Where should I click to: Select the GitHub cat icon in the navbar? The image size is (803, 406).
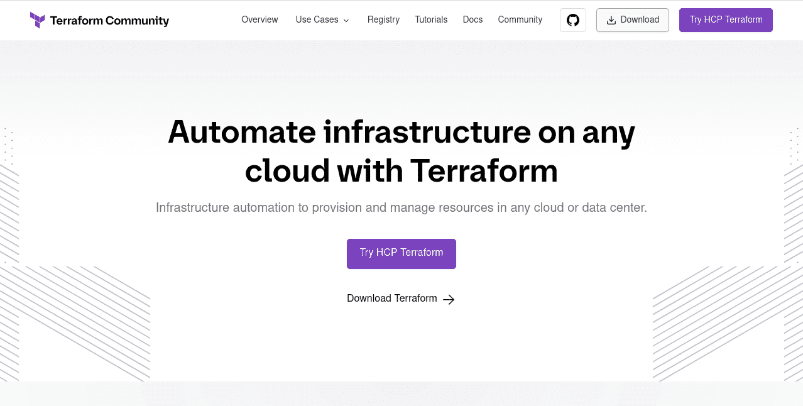tap(572, 19)
